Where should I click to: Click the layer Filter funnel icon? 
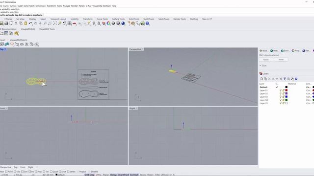pyautogui.click(x=285, y=79)
